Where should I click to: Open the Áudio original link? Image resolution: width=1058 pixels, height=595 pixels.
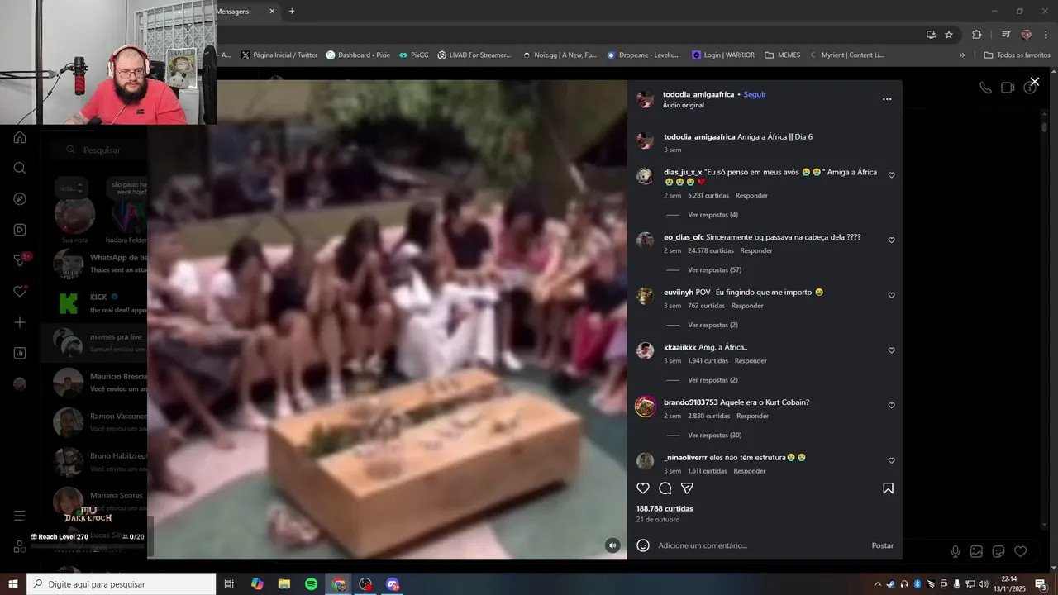684,106
